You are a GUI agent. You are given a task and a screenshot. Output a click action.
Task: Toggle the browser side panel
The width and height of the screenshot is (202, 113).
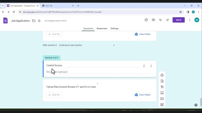(x=188, y=12)
